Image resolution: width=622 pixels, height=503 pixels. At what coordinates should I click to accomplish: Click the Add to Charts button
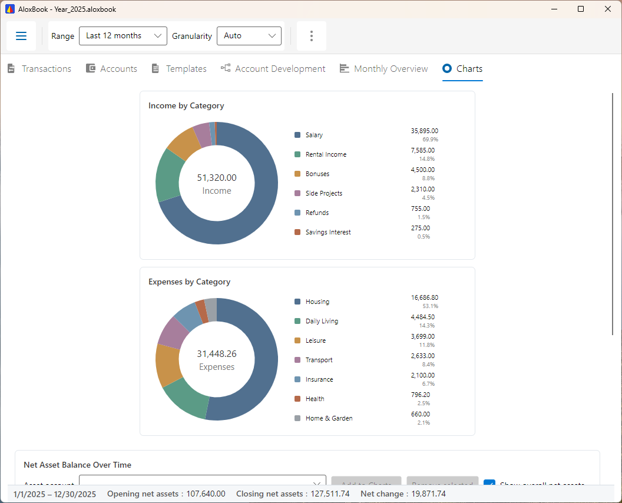(366, 481)
